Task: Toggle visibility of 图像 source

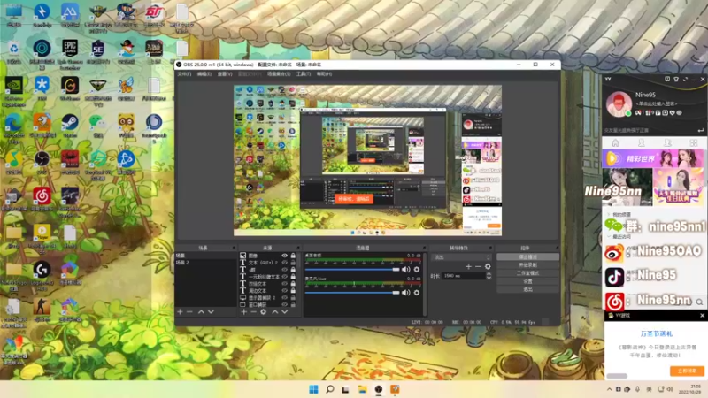Action: coord(284,256)
